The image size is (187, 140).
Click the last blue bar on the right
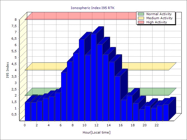pos(166,112)
